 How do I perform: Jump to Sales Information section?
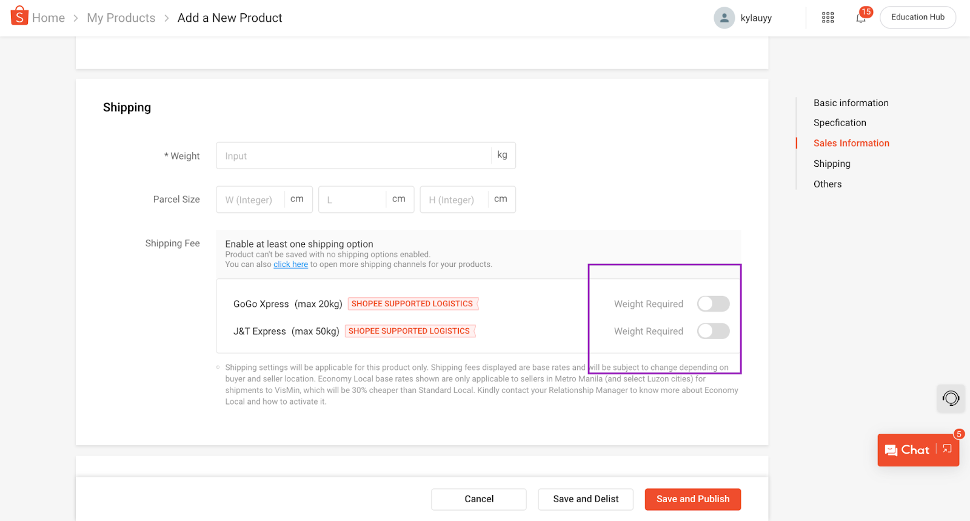click(x=851, y=143)
